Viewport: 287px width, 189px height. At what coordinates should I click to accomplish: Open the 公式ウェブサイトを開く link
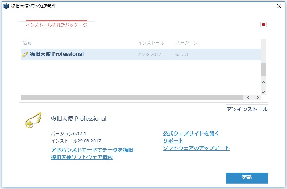191,133
